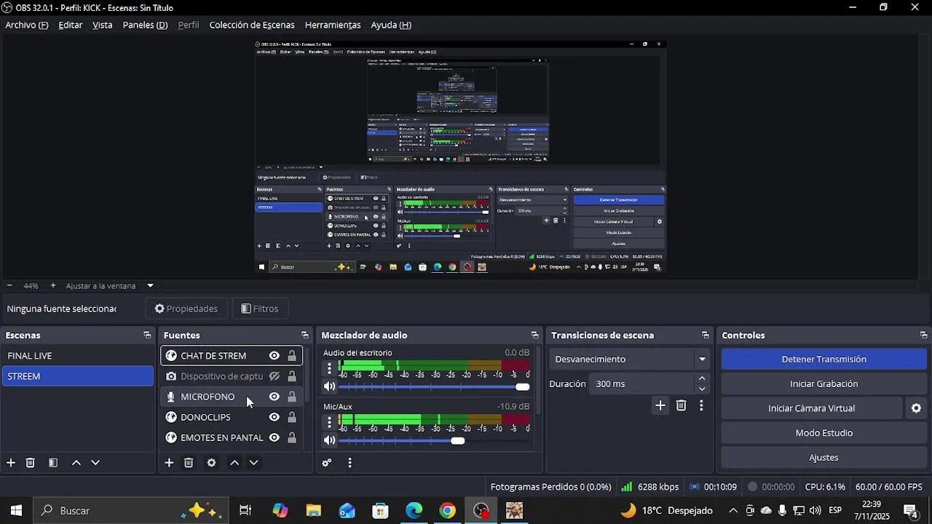Open Google Chrome from taskbar
The image size is (932, 524).
(x=447, y=511)
